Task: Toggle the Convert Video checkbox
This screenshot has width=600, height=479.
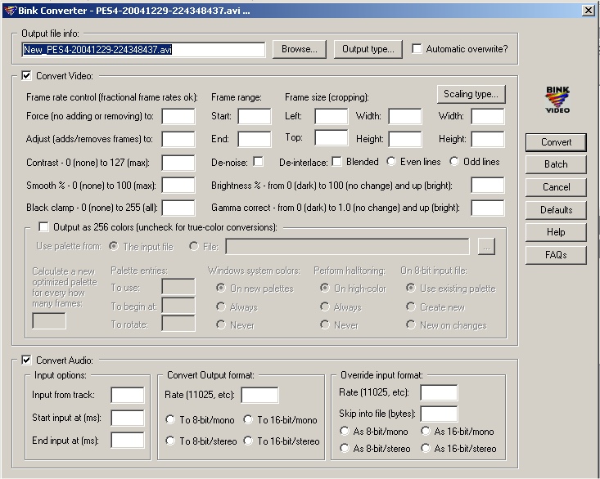Action: tap(26, 76)
